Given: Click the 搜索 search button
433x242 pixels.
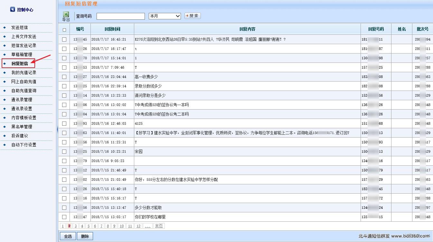Looking at the screenshot, I should tap(193, 16).
